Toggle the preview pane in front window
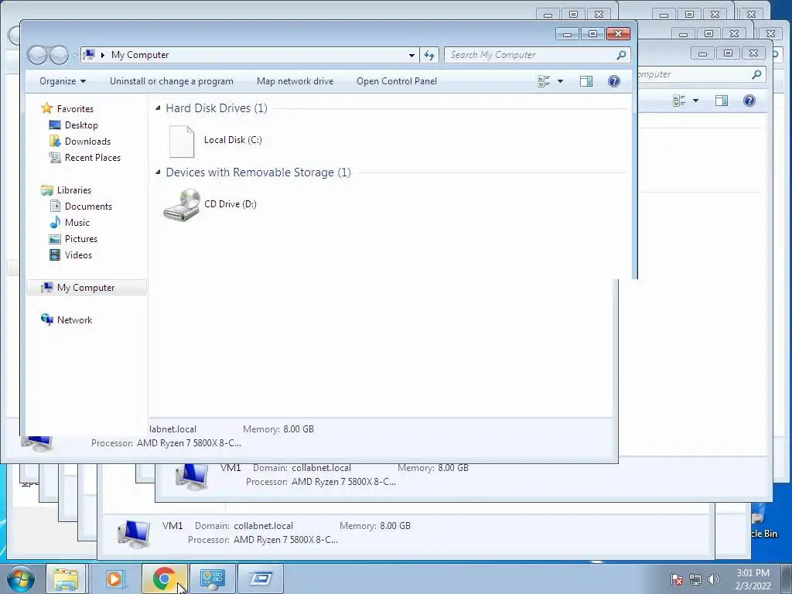 click(586, 81)
